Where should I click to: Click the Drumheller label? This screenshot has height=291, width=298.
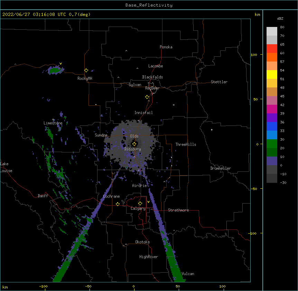[221, 168]
